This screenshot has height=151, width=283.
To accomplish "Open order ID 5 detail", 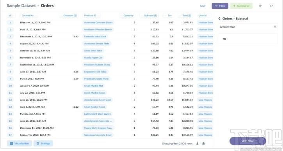I will [10, 51].
